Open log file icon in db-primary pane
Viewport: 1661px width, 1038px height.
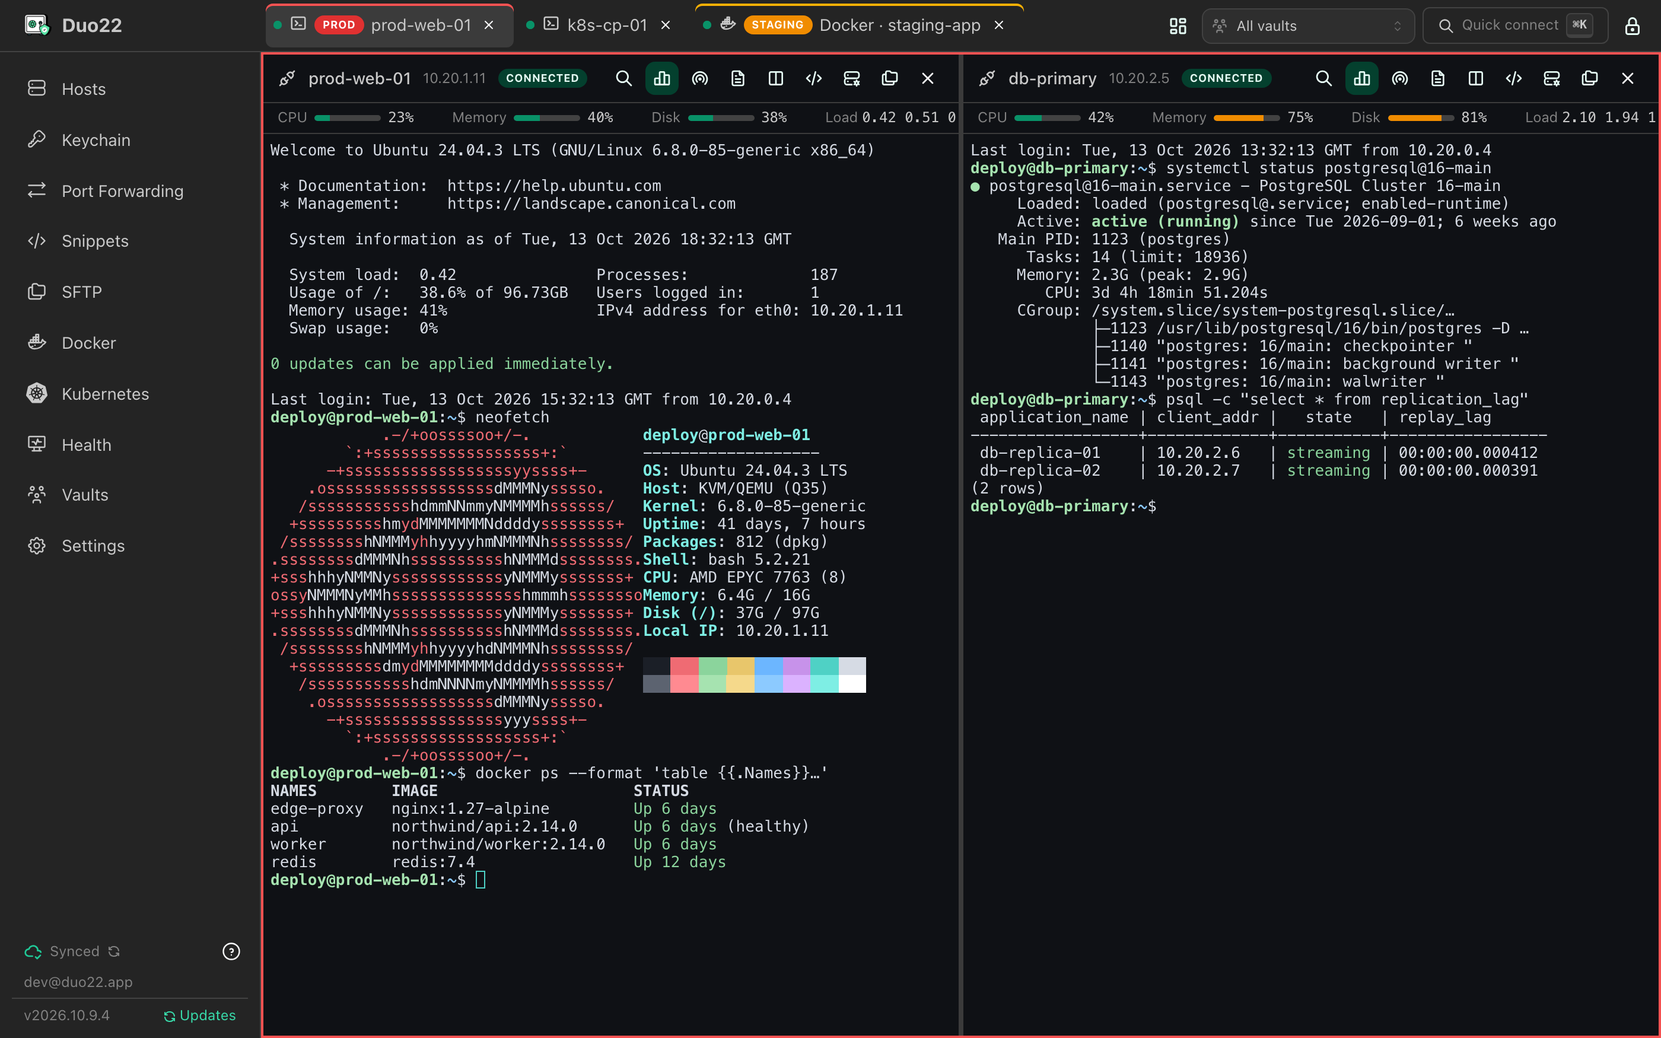point(1438,78)
